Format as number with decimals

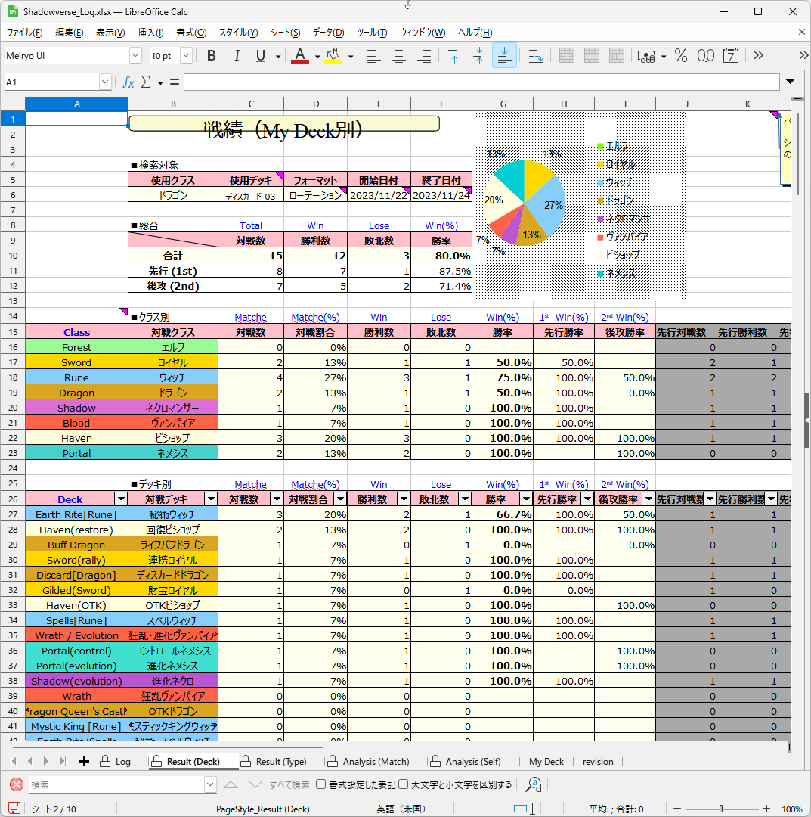706,56
